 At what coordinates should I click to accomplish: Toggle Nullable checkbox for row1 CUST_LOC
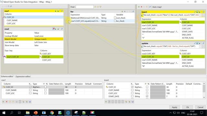[45, 93]
